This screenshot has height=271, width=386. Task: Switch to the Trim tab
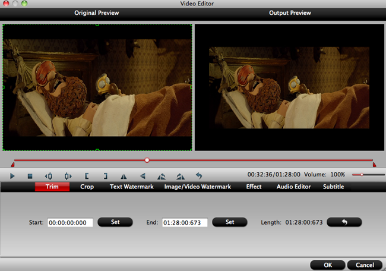[52, 187]
